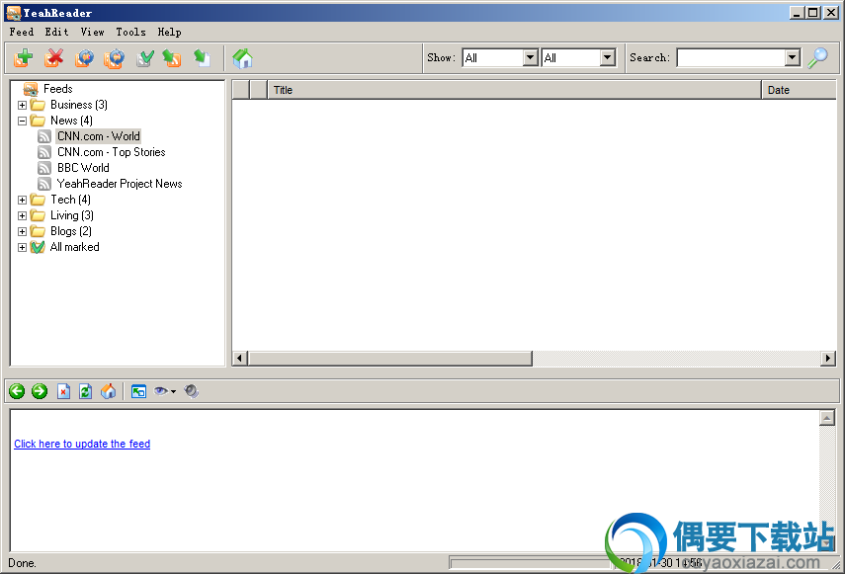
Task: Click the green Home icon in the top toolbar
Action: [x=242, y=58]
